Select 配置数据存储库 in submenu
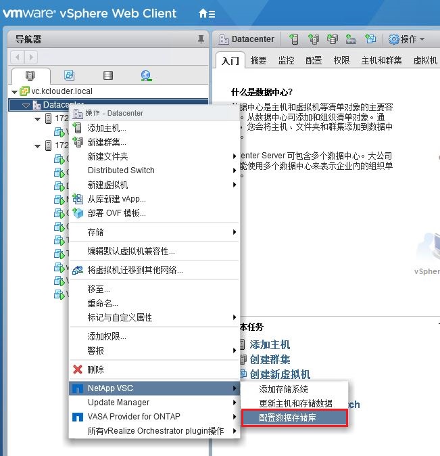 295,418
